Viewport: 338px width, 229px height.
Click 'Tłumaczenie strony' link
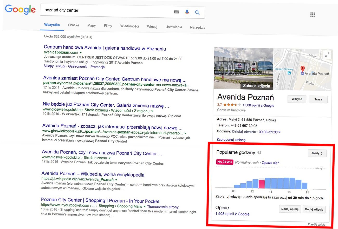tap(163, 207)
